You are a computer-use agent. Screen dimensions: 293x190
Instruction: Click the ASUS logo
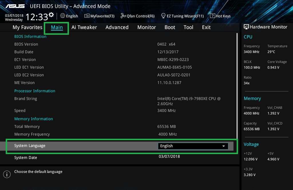(15, 6)
